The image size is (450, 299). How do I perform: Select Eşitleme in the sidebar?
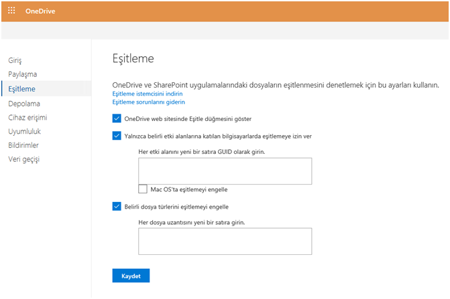(x=22, y=89)
